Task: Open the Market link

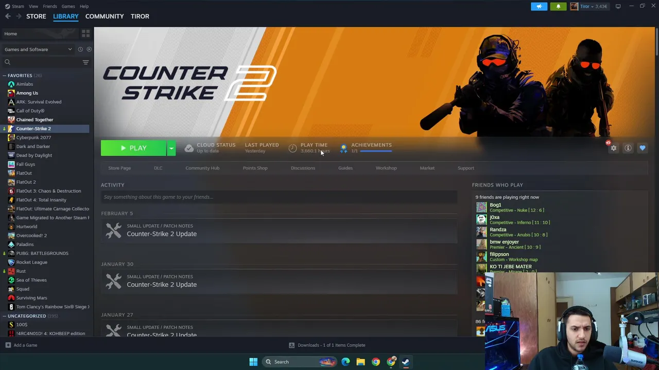Action: 427,168
